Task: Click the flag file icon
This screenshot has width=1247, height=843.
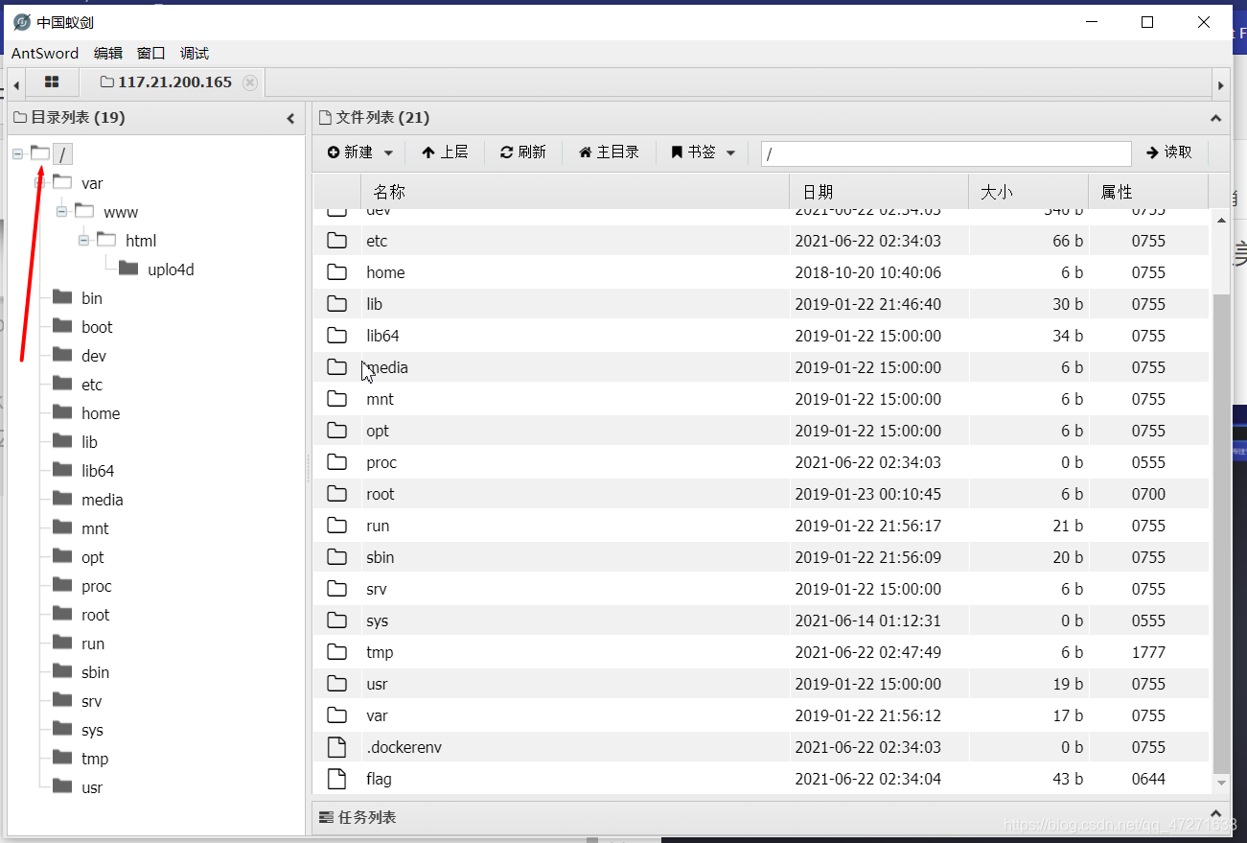Action: (336, 779)
